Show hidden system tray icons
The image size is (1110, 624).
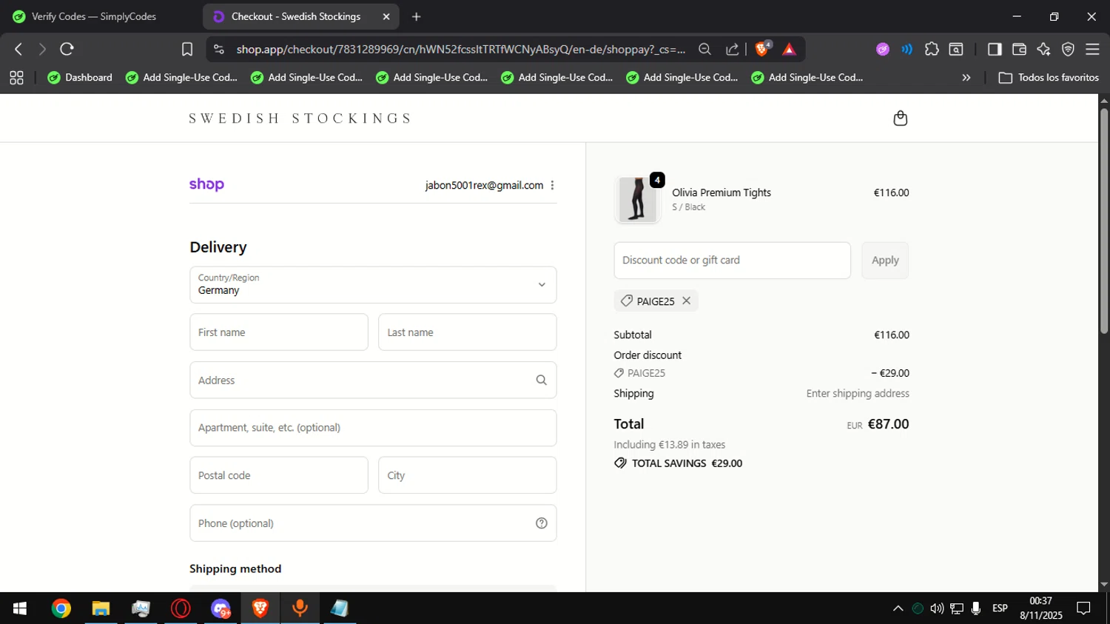point(898,608)
